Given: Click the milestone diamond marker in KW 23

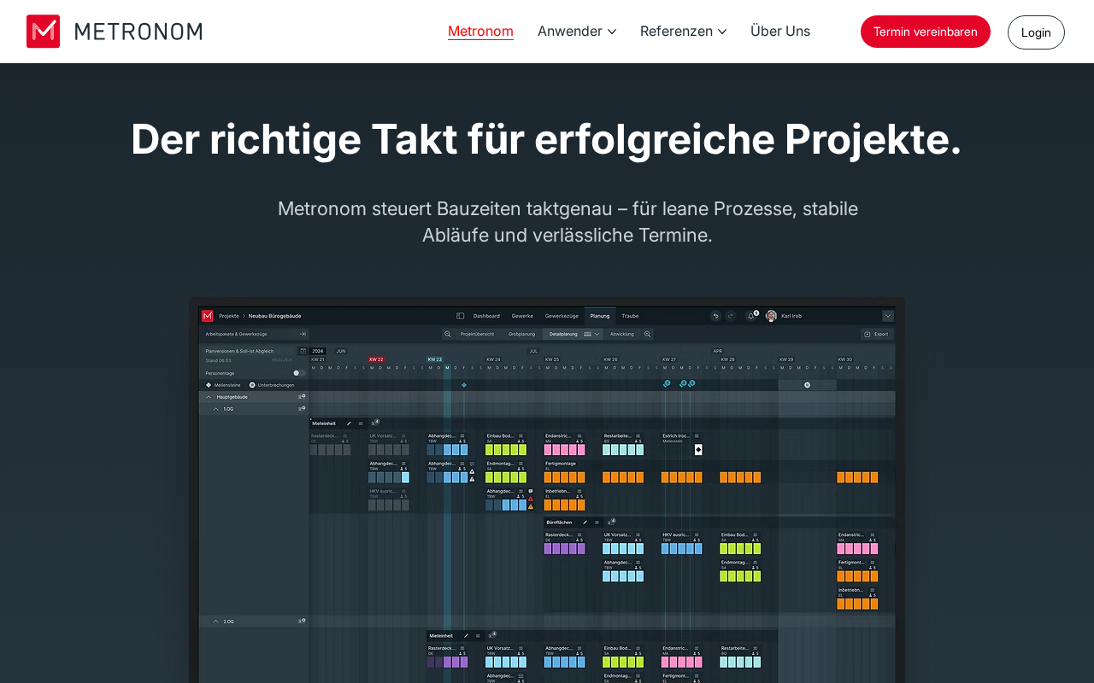Looking at the screenshot, I should (464, 385).
